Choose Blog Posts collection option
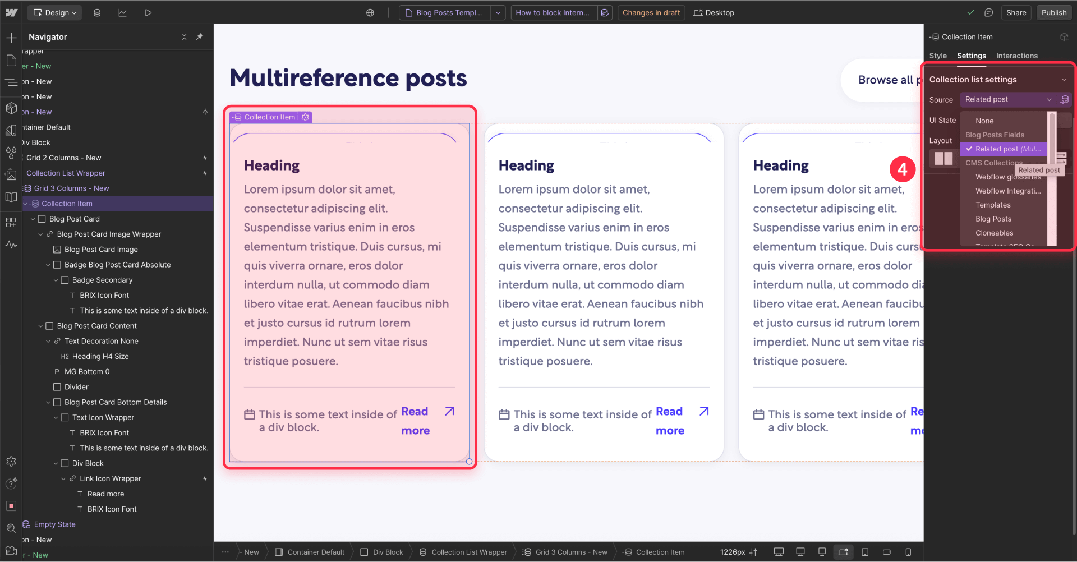 [1004, 219]
